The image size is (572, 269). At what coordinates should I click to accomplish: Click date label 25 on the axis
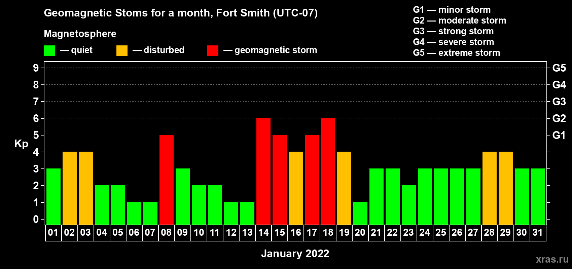441,233
